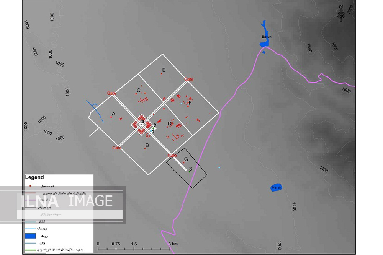The height and width of the screenshot is (255, 383).
Task: Click the red marker in sector E
Action: pyautogui.click(x=162, y=73)
